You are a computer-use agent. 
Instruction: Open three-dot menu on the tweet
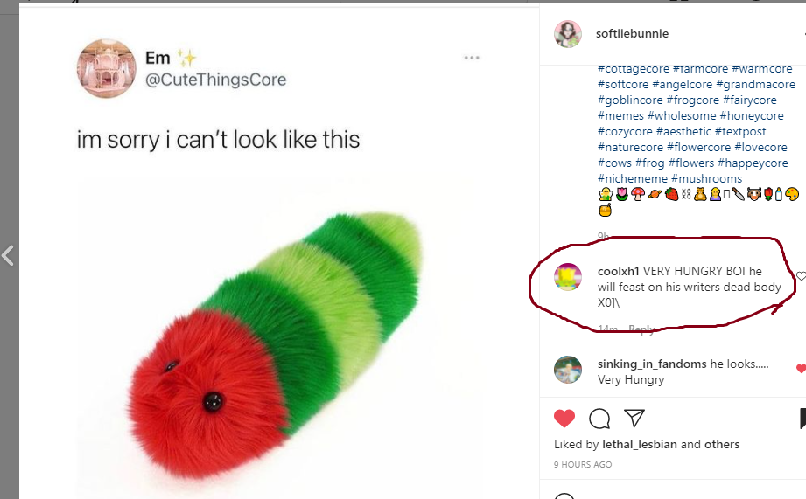click(x=472, y=58)
